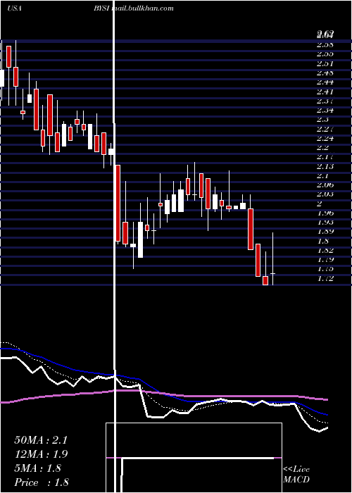Select the 12MA : 1.9 readout
Image resolution: width=352 pixels, height=493 pixels.
pyautogui.click(x=41, y=454)
